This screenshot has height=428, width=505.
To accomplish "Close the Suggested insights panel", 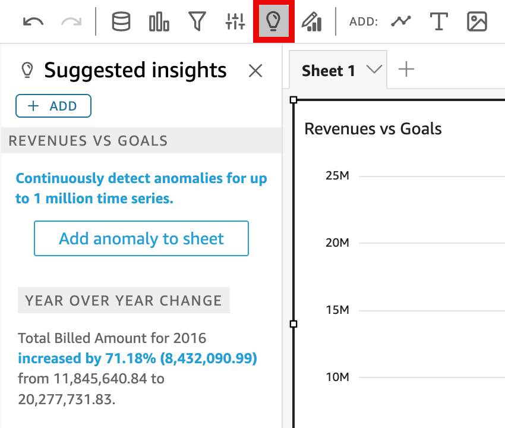I will [x=255, y=71].
